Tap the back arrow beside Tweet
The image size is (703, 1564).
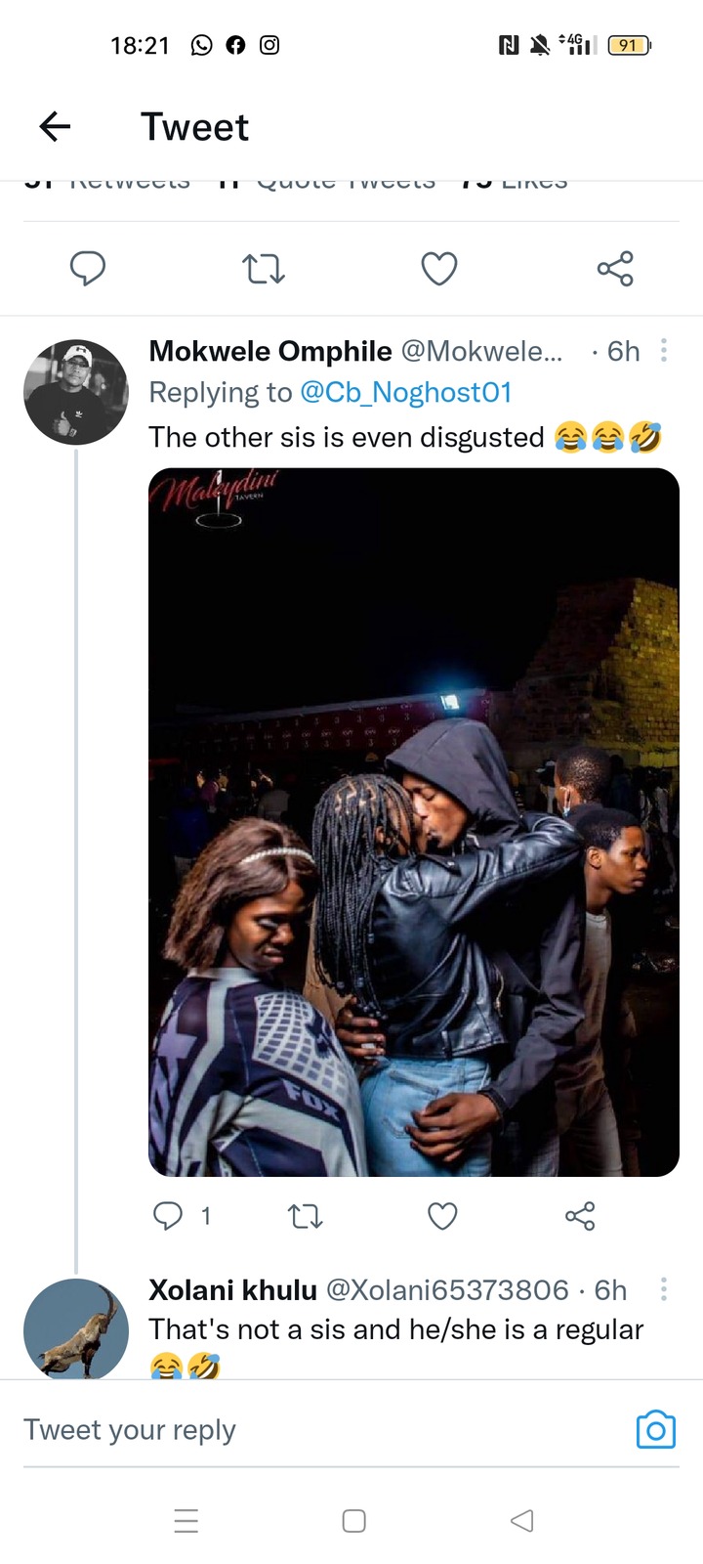pos(56,126)
